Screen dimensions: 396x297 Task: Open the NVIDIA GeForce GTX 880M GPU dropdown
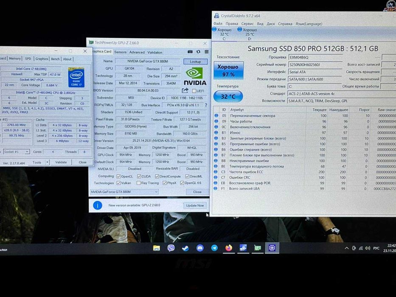pyautogui.click(x=124, y=192)
